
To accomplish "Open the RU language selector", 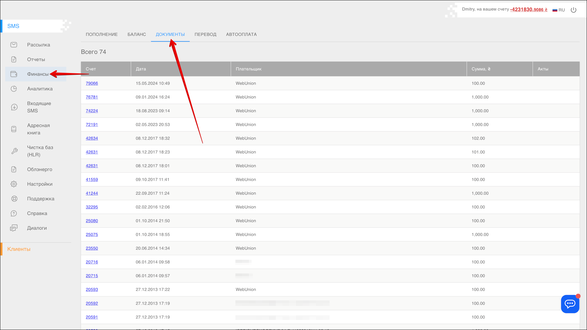I will (x=559, y=10).
